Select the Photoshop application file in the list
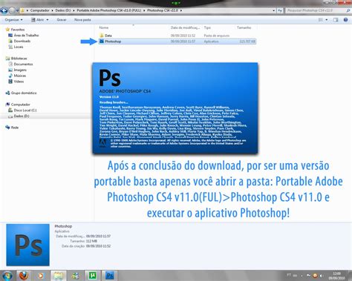This screenshot has width=352, height=281. click(177, 42)
